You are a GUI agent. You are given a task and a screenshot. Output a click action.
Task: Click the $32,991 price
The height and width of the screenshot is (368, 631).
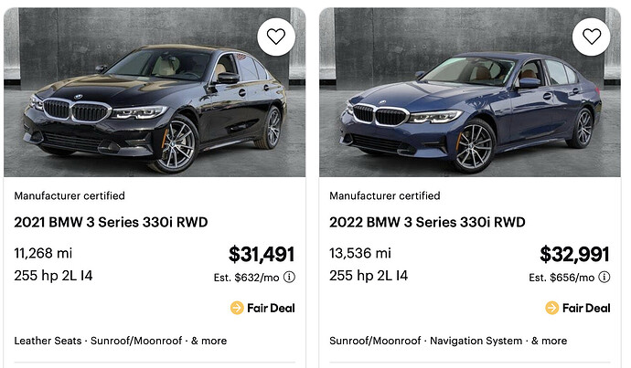(x=575, y=255)
